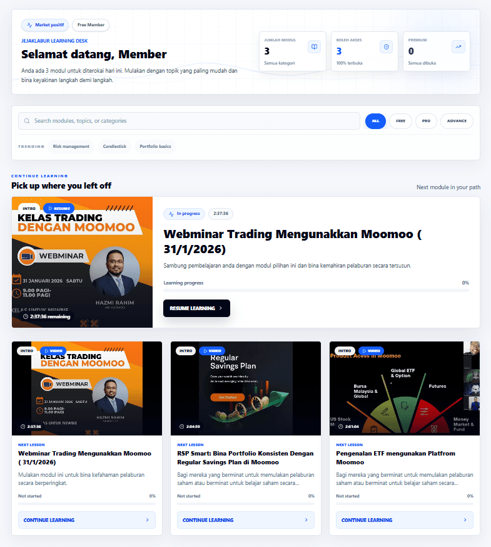The image size is (491, 547).
Task: Click the progress bar on Pengenalan ETF card
Action: click(405, 504)
